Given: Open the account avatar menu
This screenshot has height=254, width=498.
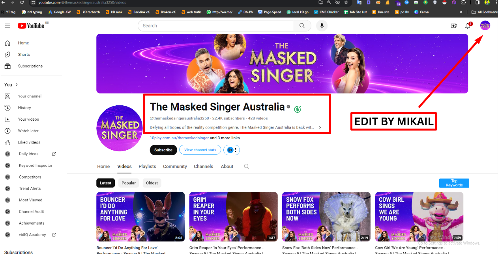Looking at the screenshot, I should click(x=485, y=26).
